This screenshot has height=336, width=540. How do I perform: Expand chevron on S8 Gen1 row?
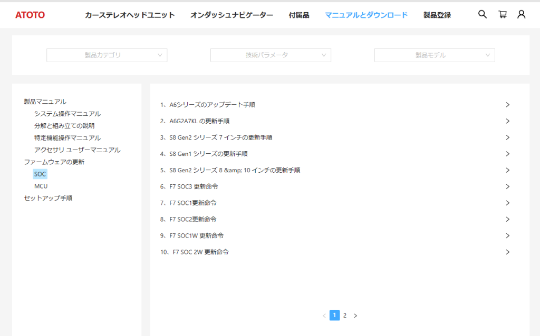[508, 154]
